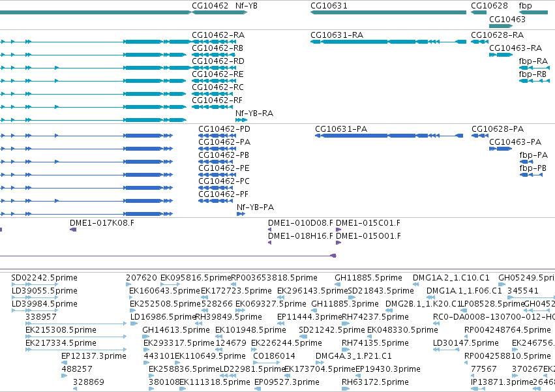555x392 pixels.
Task: Click the GH11885.3prime EST label
Action: pos(345,304)
